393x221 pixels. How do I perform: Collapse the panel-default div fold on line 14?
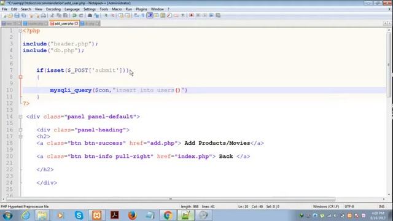click(20, 117)
